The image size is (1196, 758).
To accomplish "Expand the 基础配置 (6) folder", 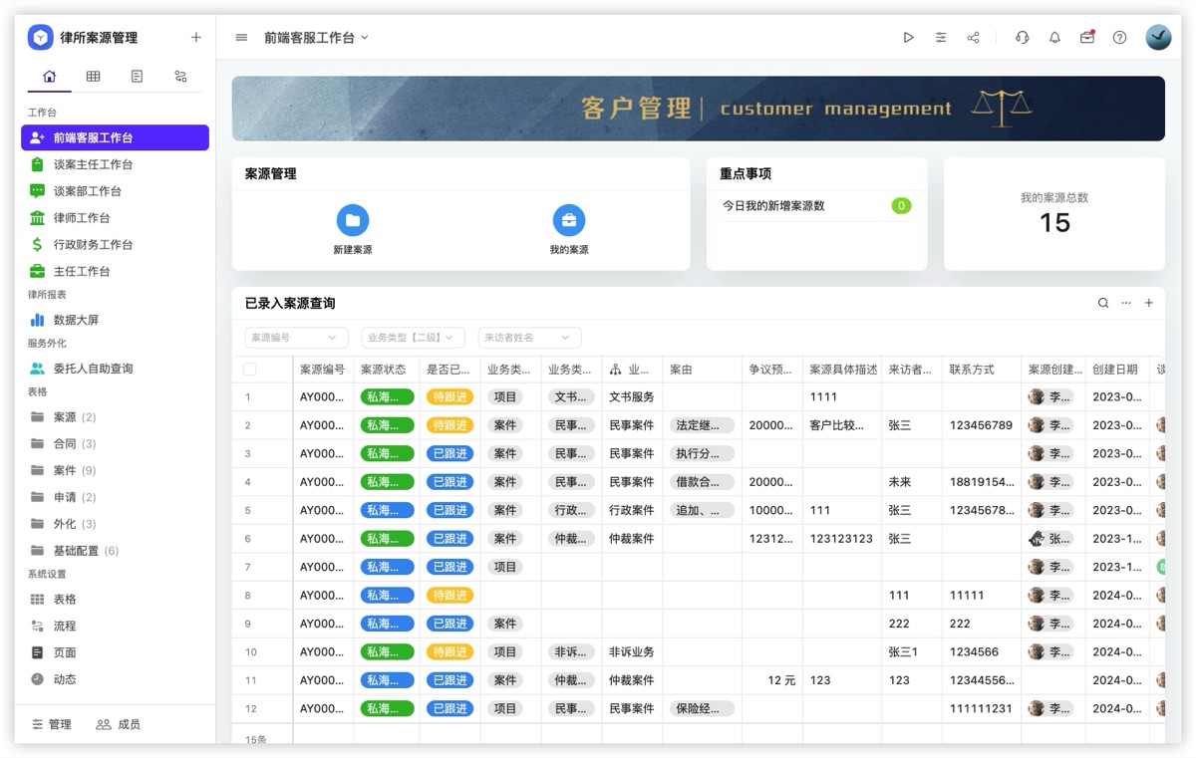I will (115, 551).
